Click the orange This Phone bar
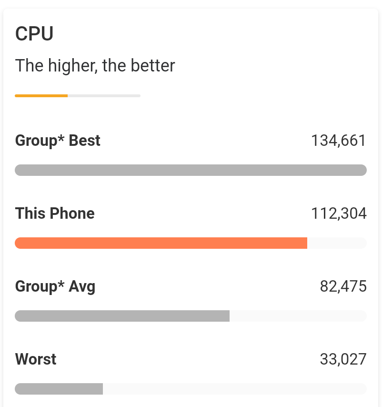 [161, 243]
